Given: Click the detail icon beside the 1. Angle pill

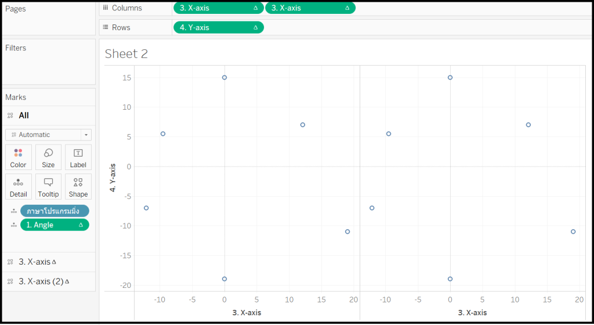Looking at the screenshot, I should (x=13, y=225).
